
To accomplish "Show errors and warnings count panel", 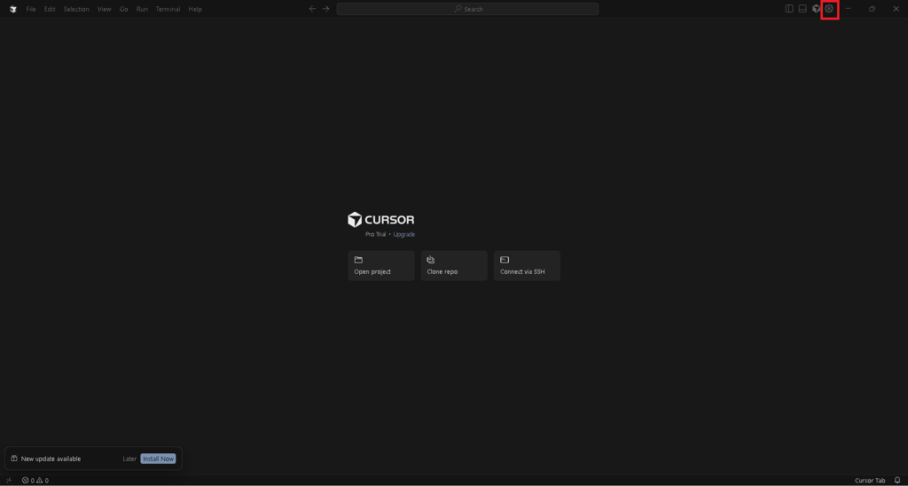I will click(35, 480).
